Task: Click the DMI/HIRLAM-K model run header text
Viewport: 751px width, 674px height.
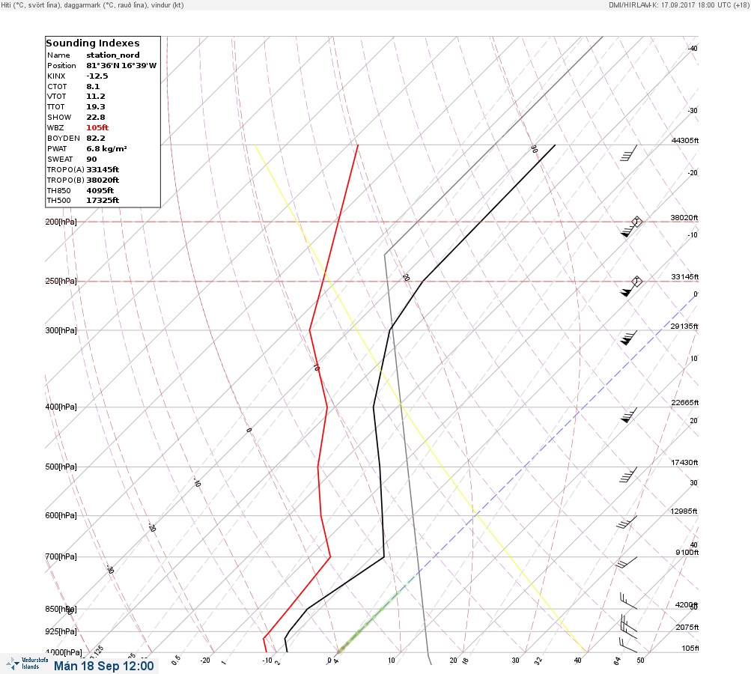Action: pos(678,4)
